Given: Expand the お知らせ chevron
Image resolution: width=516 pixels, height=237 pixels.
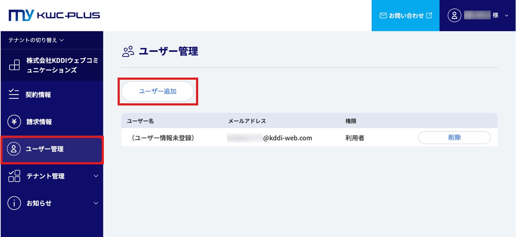Looking at the screenshot, I should click(96, 203).
